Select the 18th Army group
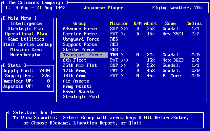Viewport: 210px width, 131px height. coord(74,76)
